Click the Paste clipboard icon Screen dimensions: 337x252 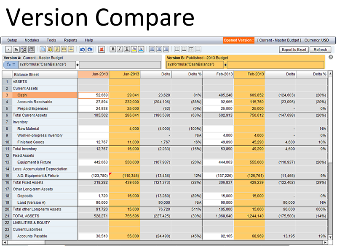50,49
